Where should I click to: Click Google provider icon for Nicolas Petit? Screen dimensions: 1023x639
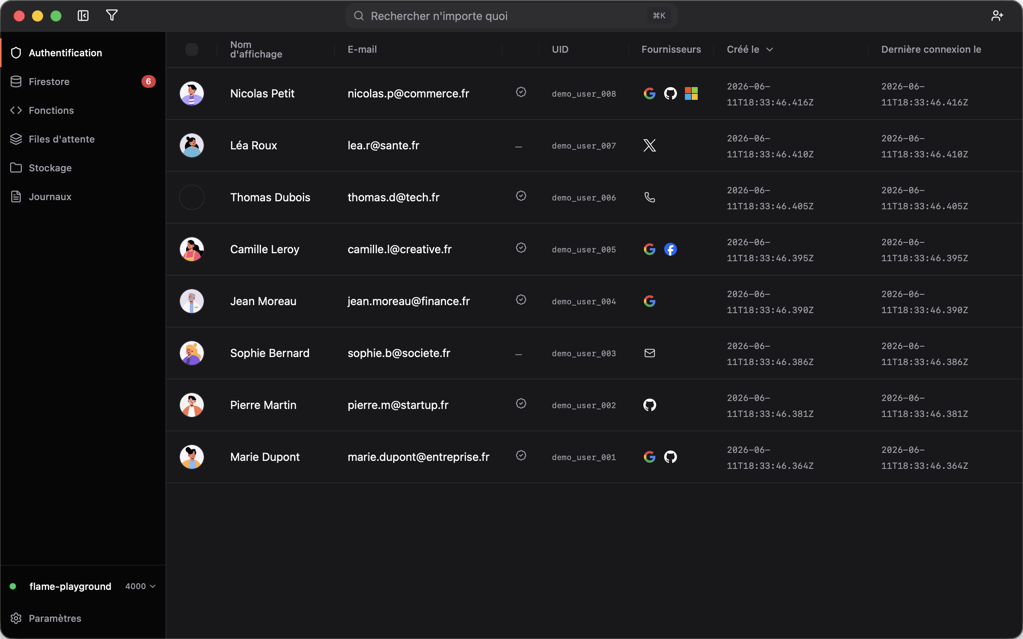point(650,93)
